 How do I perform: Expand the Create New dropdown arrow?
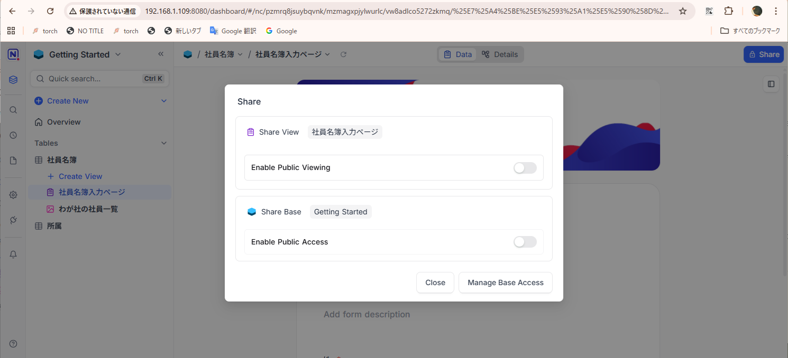click(163, 101)
